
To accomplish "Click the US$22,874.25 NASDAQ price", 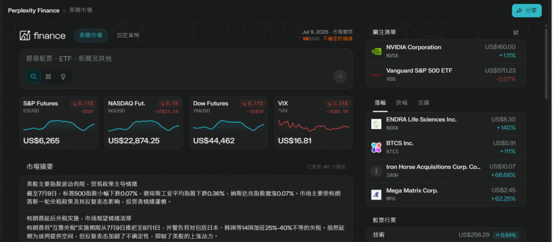I will (x=134, y=141).
